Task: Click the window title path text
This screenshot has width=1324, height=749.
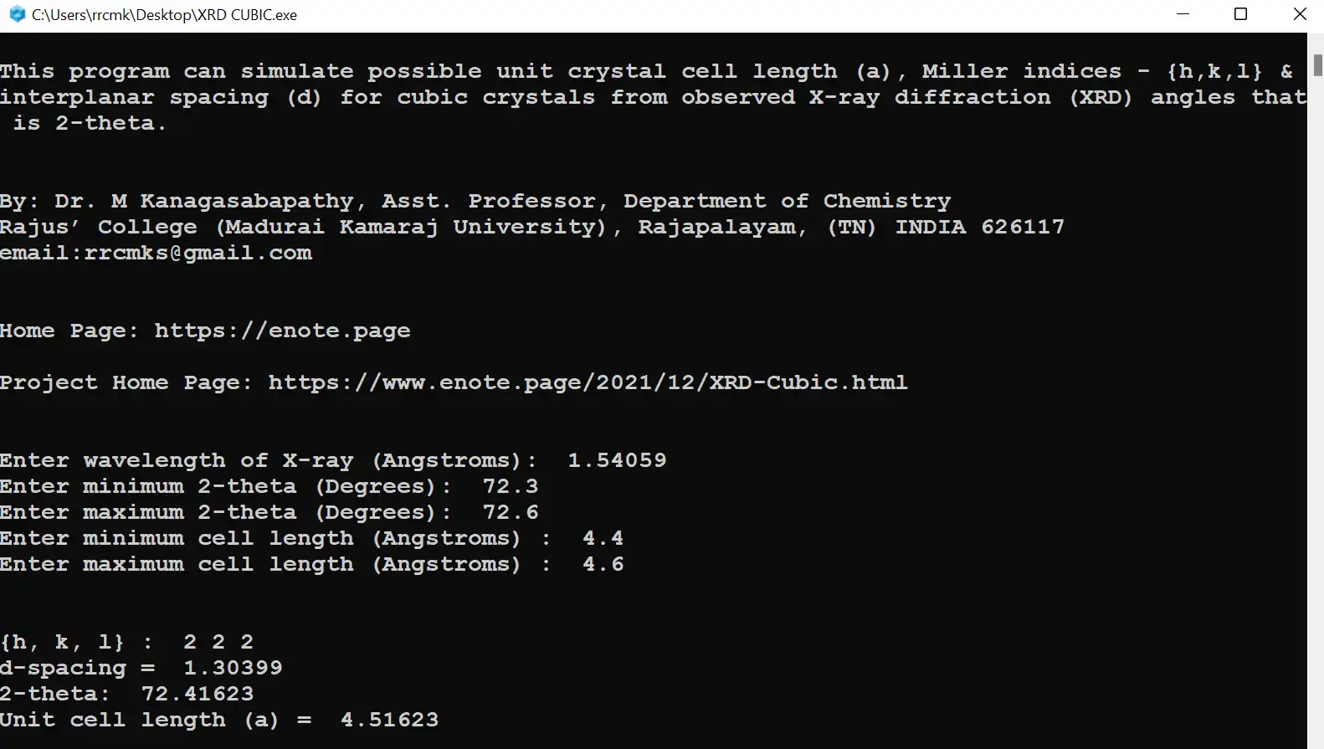Action: pos(164,15)
